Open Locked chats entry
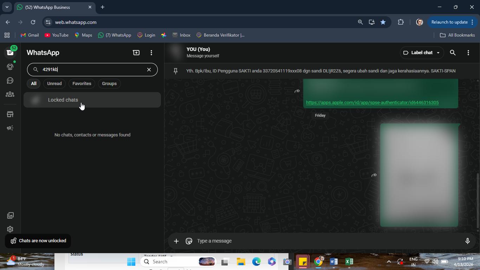Viewport: 480px width, 270px height. 92,100
